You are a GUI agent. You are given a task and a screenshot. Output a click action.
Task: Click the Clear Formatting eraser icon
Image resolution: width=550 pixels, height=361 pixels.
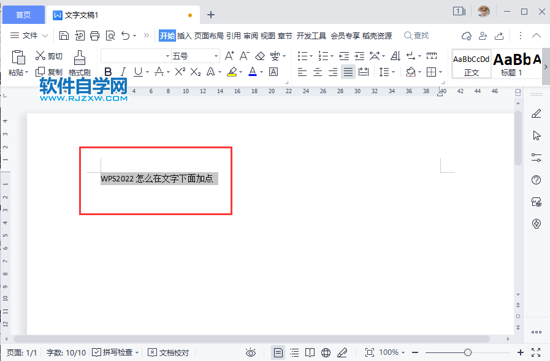tap(259, 55)
